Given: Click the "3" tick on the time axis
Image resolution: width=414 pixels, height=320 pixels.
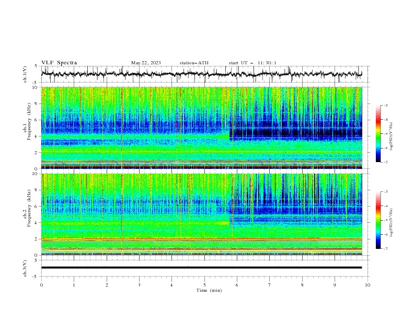Looking at the screenshot, I should (x=139, y=285).
